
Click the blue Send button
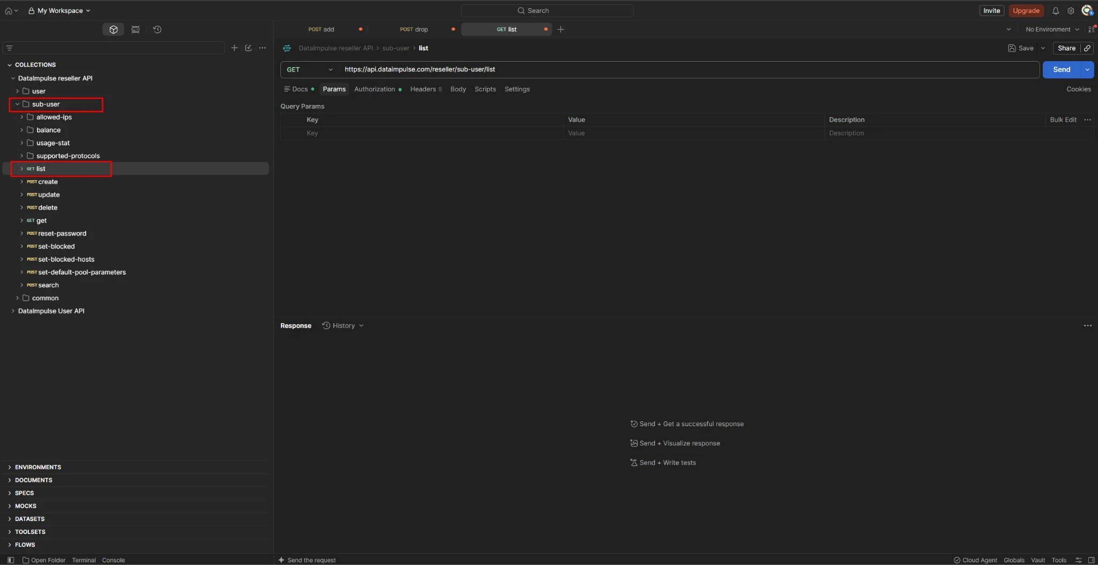[x=1062, y=70]
